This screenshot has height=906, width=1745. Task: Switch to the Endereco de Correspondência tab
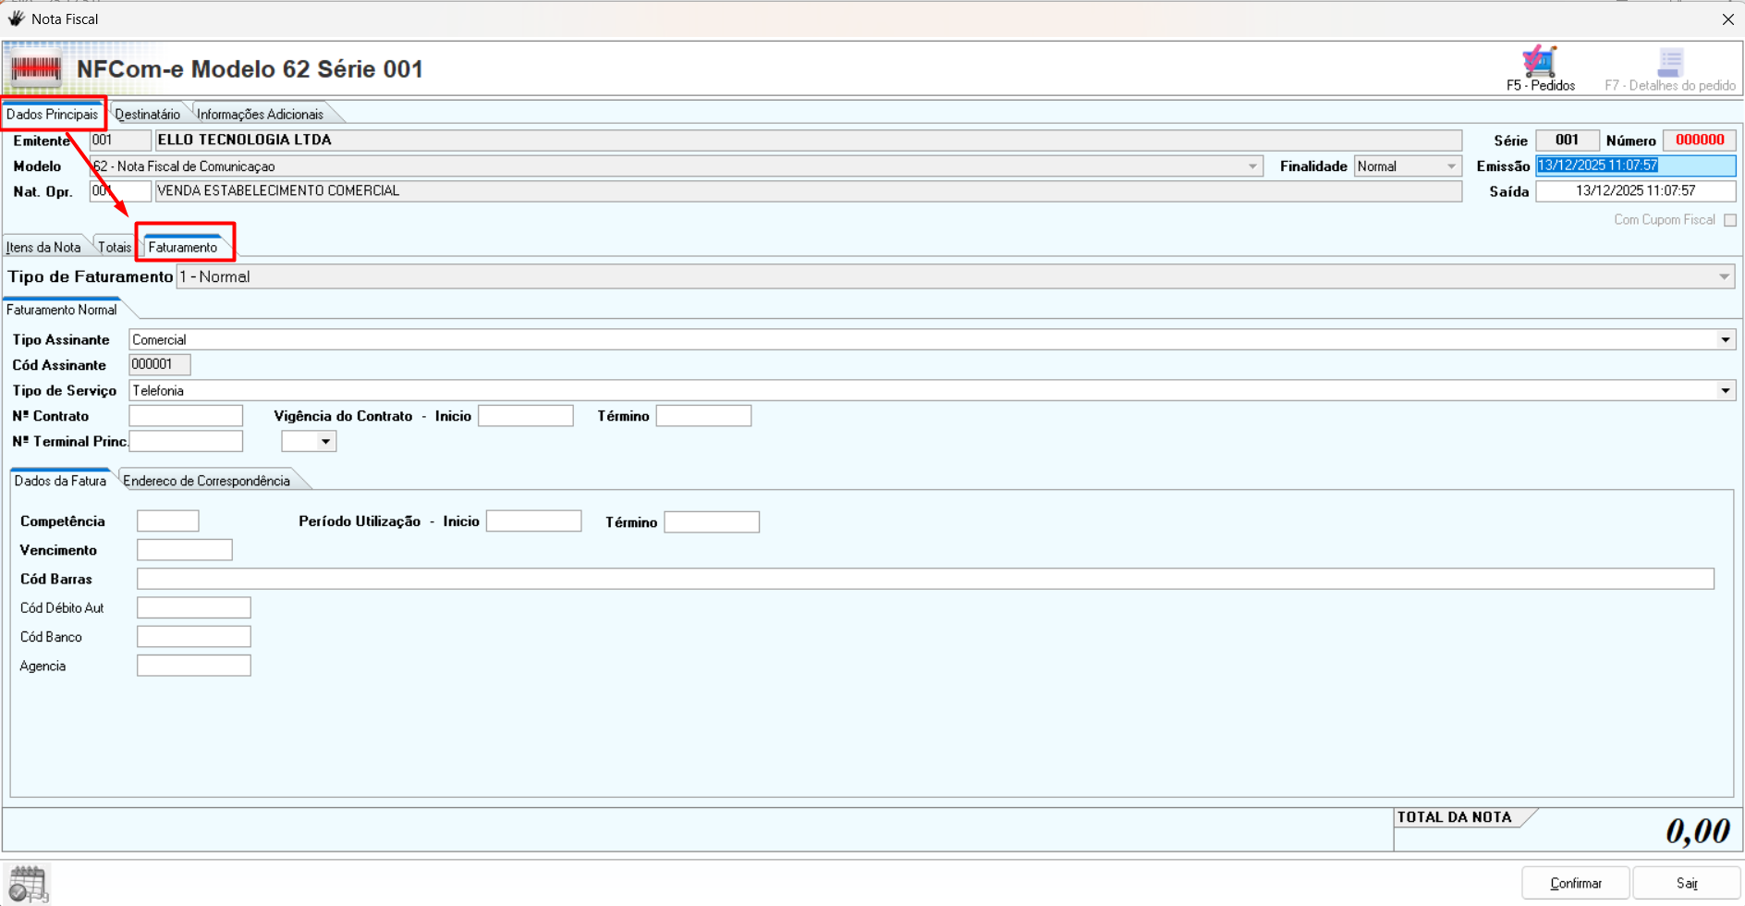206,481
